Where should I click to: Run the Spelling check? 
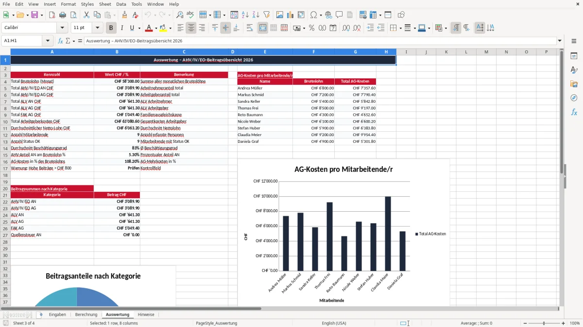coord(190,15)
